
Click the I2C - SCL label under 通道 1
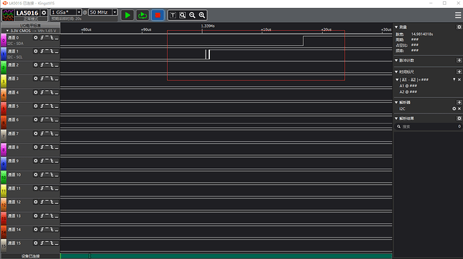tap(15, 57)
